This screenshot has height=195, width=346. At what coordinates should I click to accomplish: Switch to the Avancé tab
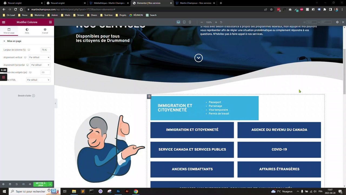[x=45, y=31]
